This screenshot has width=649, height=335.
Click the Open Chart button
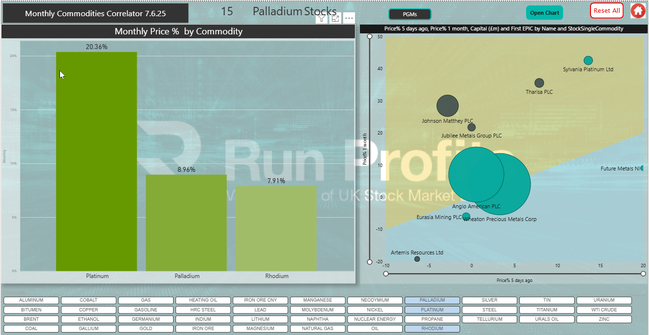(544, 13)
